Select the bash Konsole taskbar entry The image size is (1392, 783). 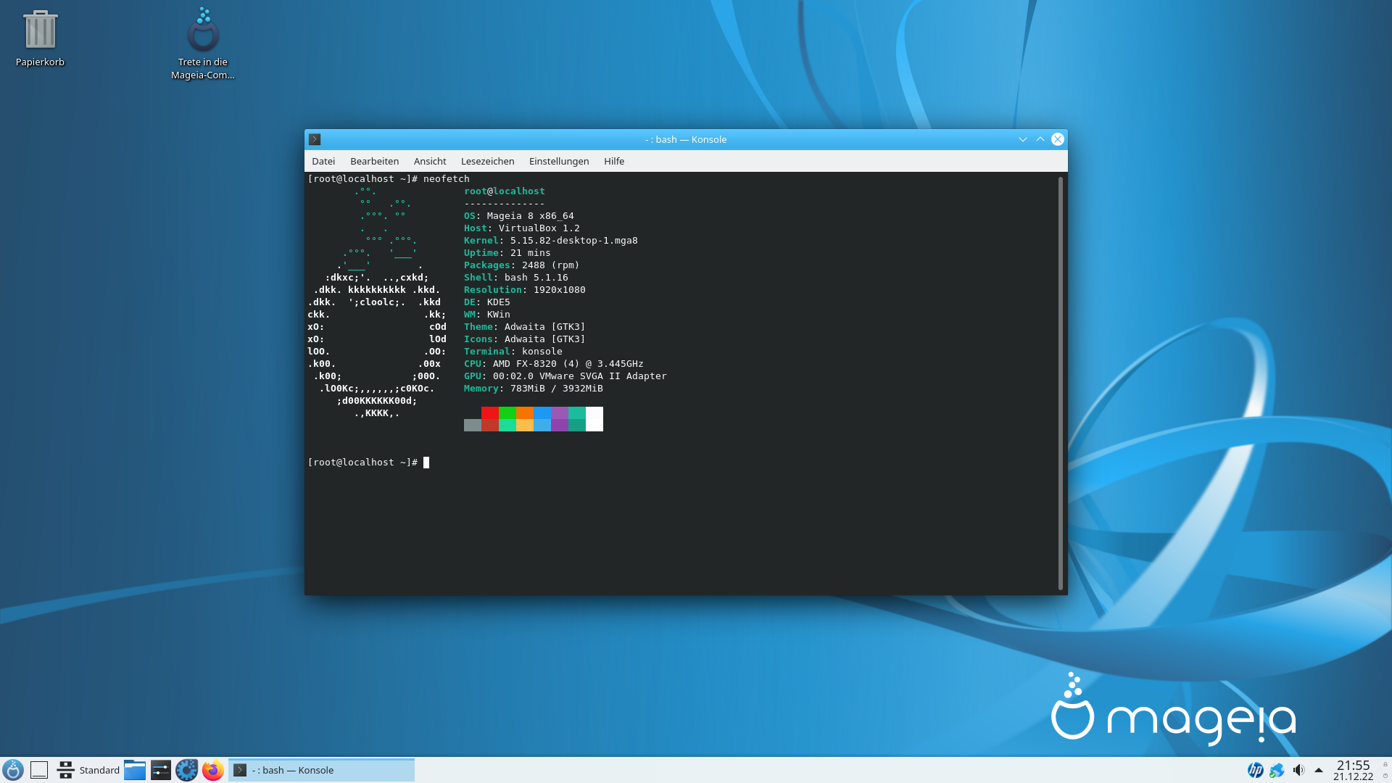[x=322, y=770]
